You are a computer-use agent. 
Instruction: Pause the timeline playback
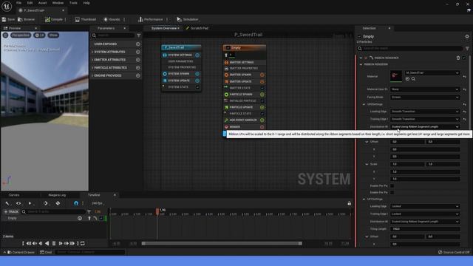[x=54, y=243]
